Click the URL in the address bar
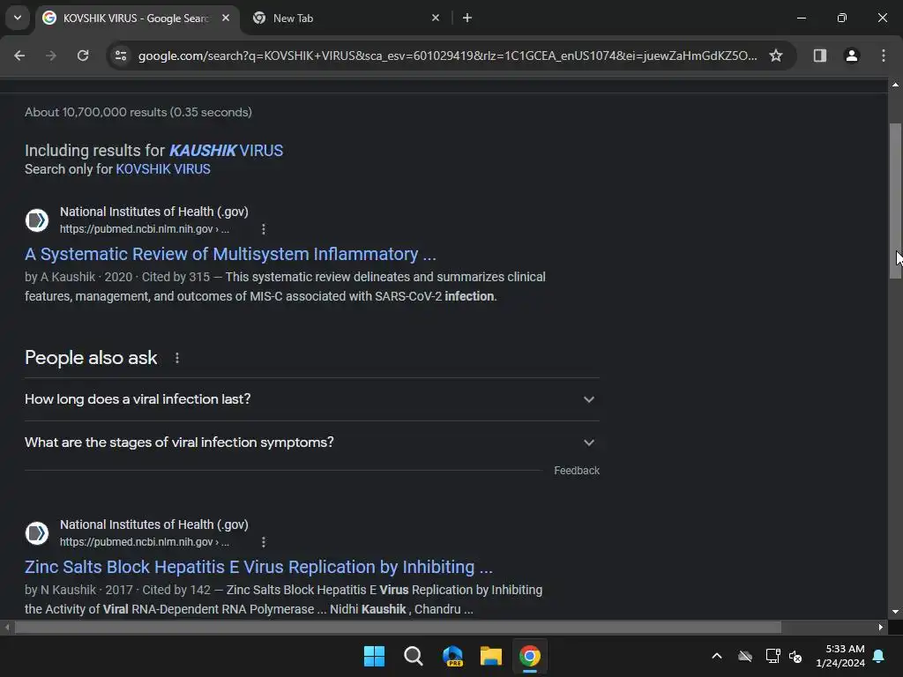 coord(447,56)
